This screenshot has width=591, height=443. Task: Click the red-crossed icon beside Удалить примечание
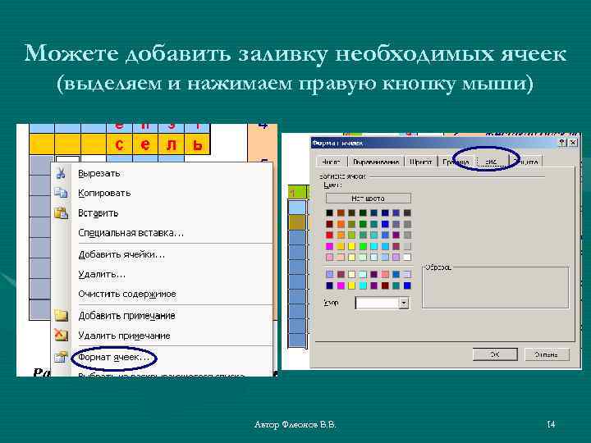[61, 335]
